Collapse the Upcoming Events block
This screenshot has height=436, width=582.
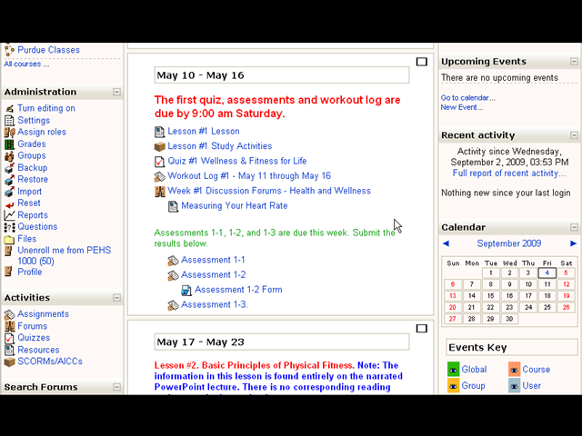click(575, 62)
